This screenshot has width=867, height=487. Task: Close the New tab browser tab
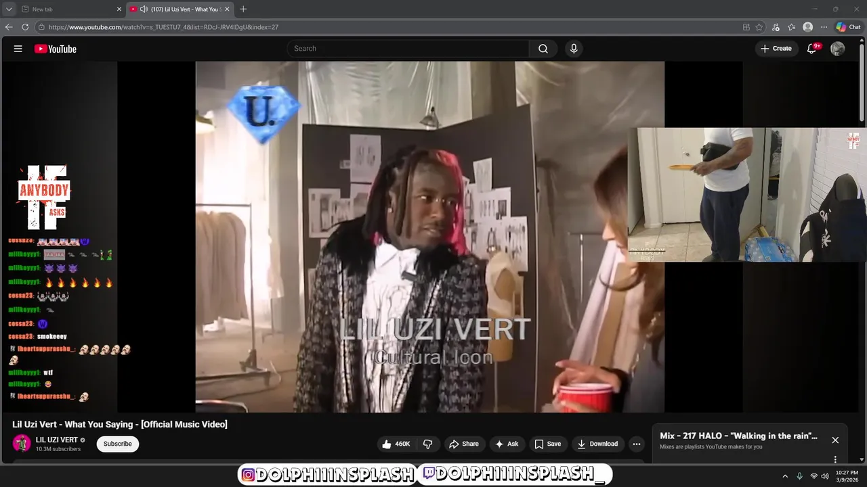[x=119, y=9]
